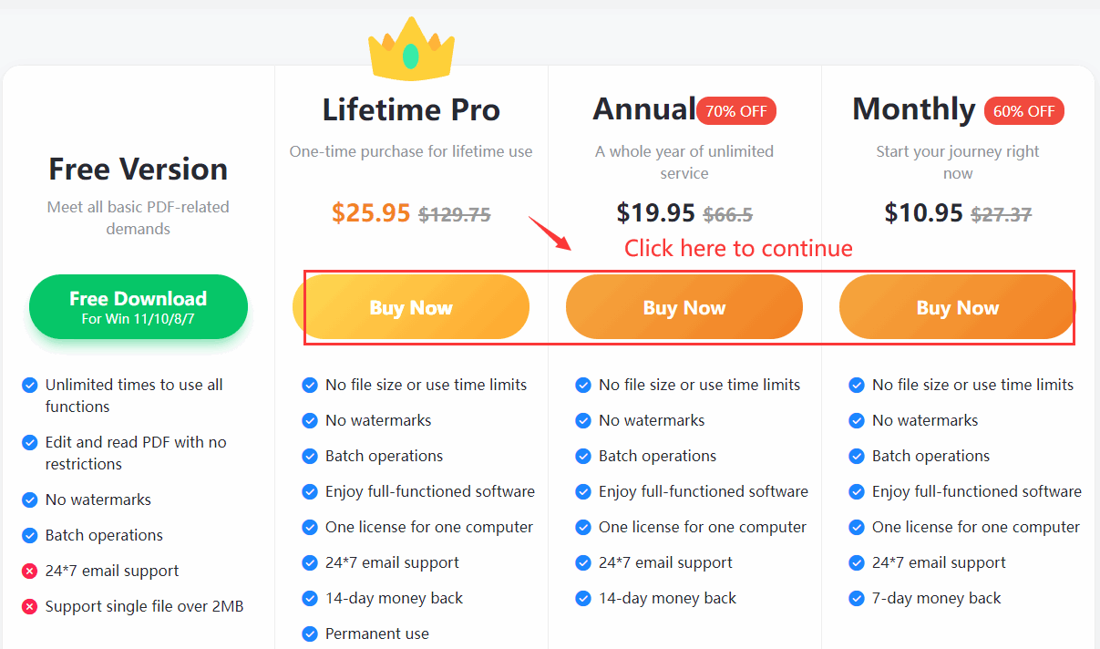This screenshot has width=1100, height=649.
Task: Click the 60% OFF badge
Action: coord(1023,112)
